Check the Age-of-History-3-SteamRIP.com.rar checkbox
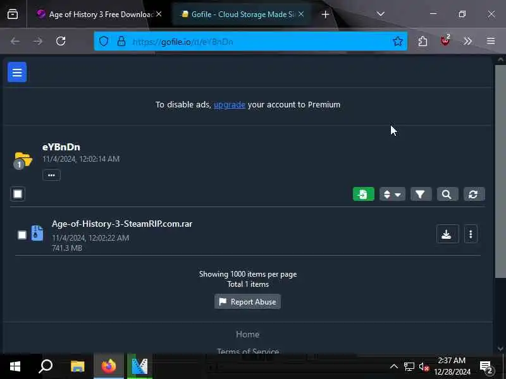This screenshot has height=379, width=506. [x=22, y=234]
